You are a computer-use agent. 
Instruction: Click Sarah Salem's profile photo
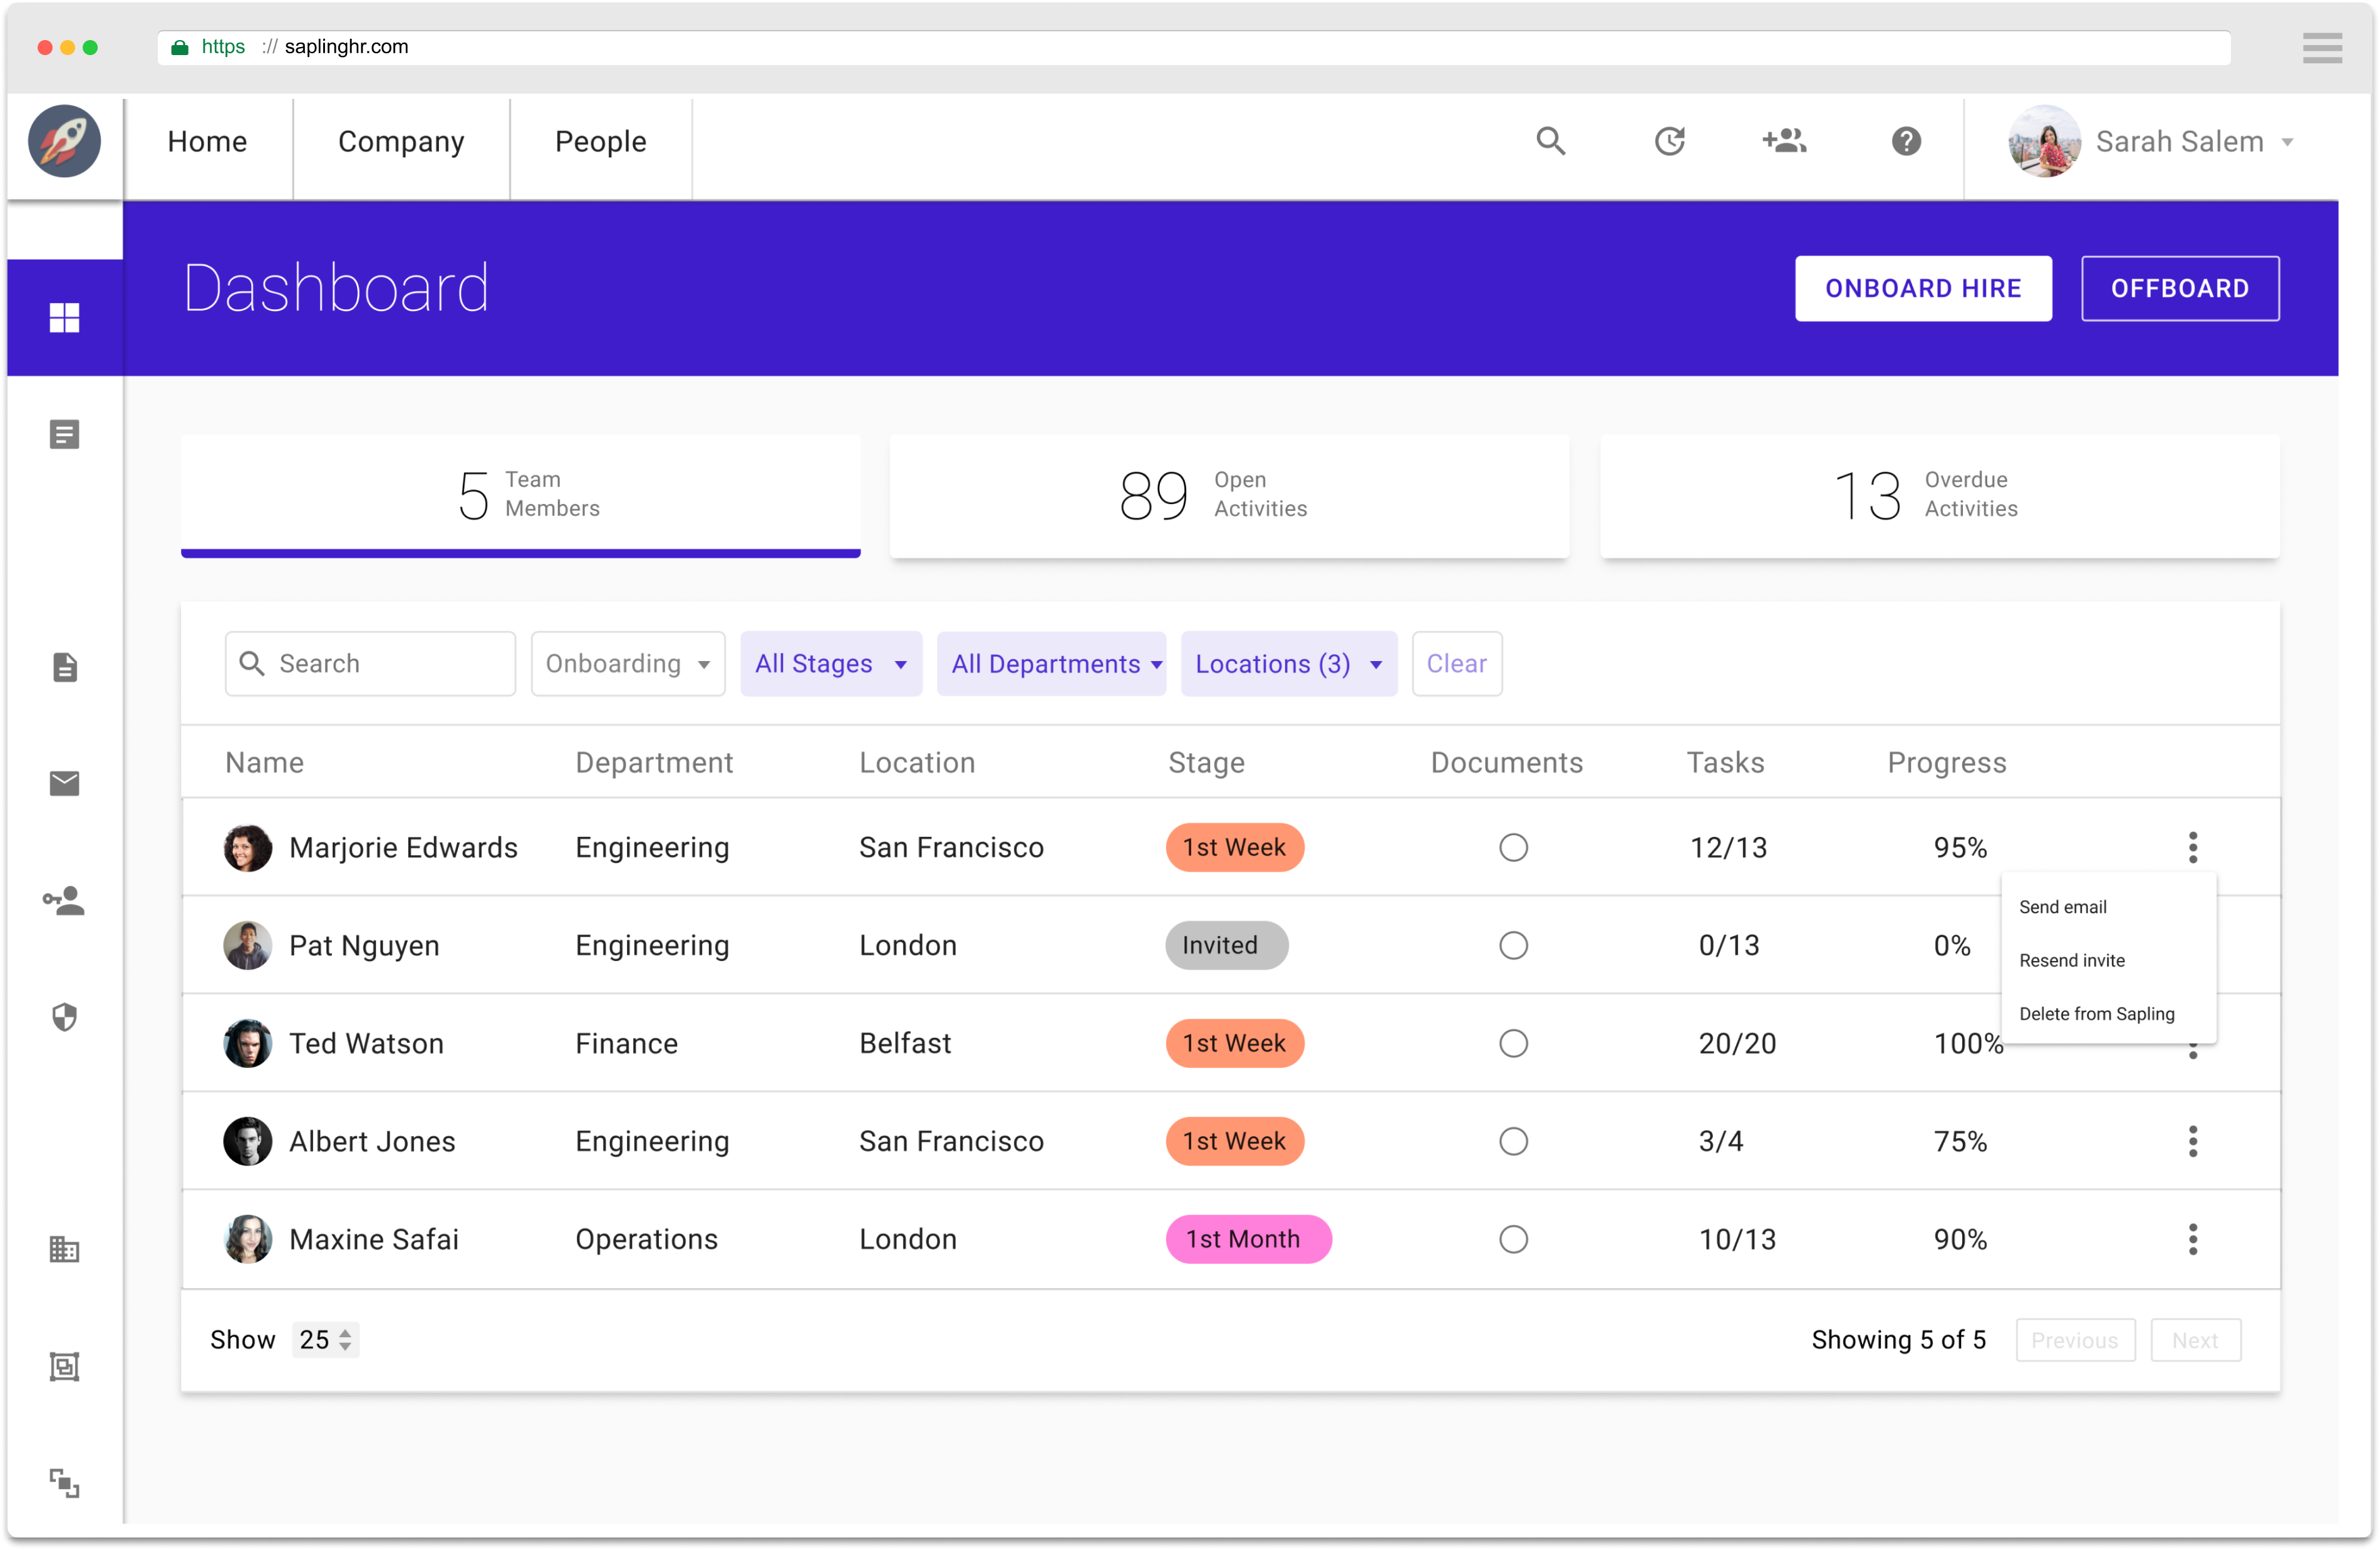tap(2044, 141)
